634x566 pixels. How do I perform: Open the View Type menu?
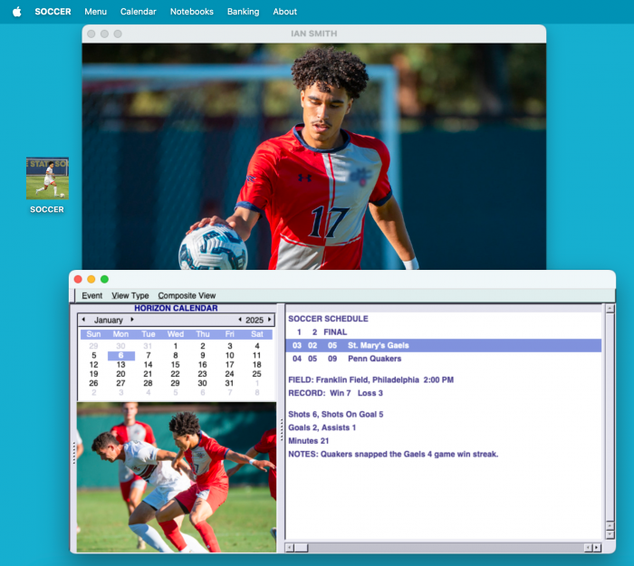pos(130,295)
